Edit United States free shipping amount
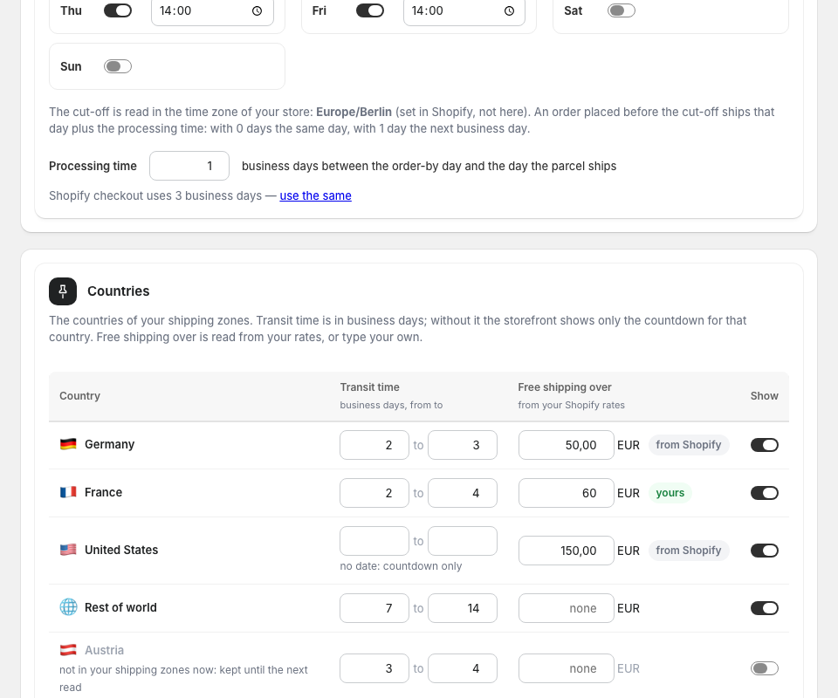Viewport: 838px width, 698px height. 566,551
